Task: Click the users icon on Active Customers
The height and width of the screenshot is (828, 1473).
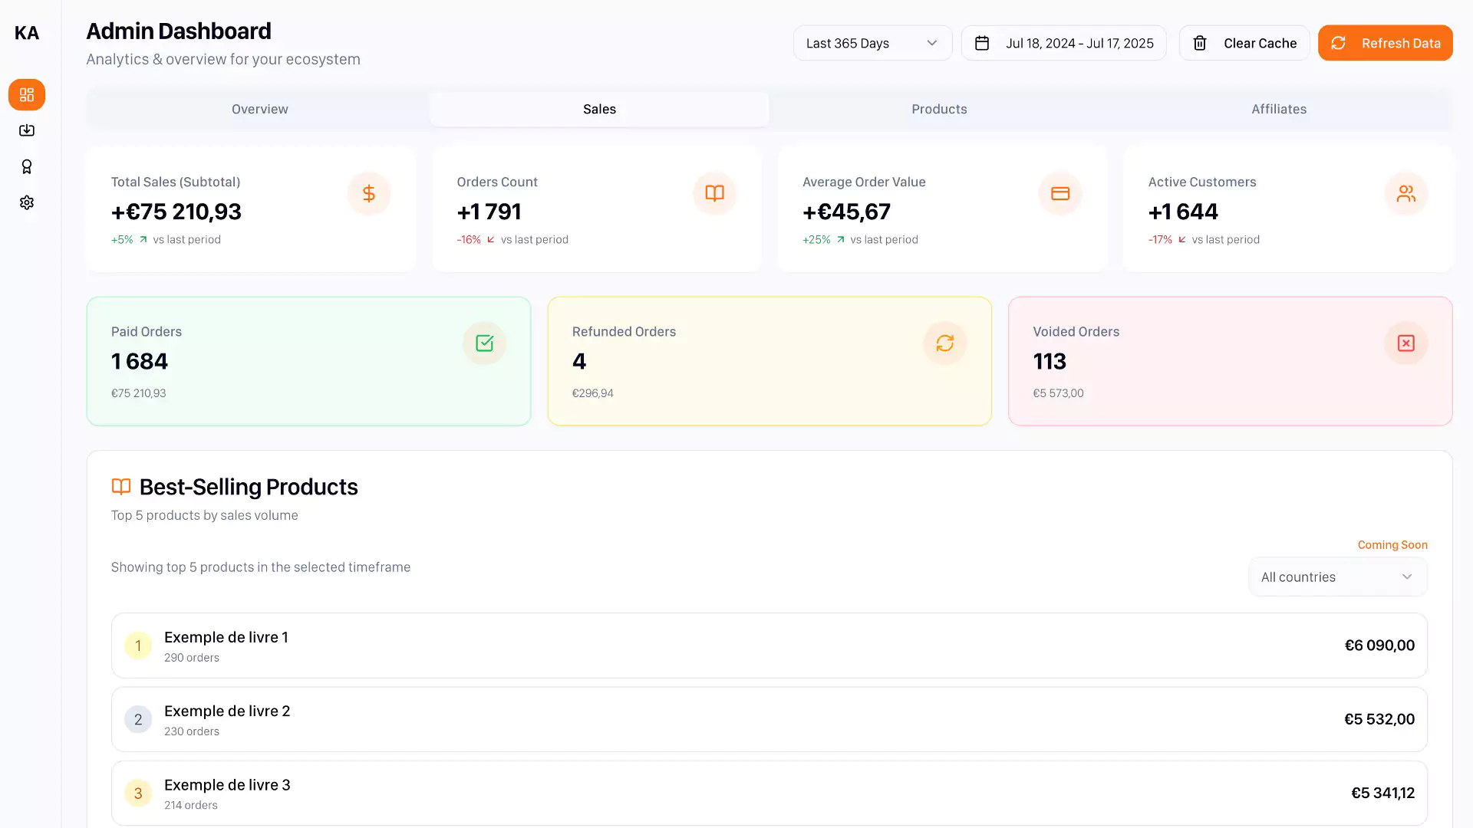Action: [x=1405, y=194]
